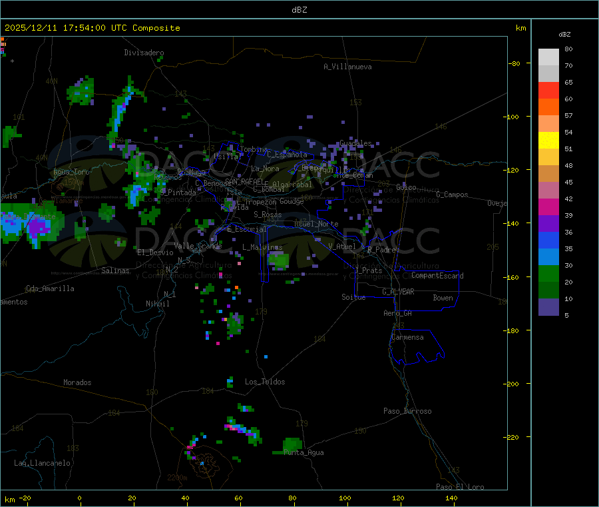599x507 pixels.
Task: Click the 'La_Nora' map label
Action: [265, 169]
